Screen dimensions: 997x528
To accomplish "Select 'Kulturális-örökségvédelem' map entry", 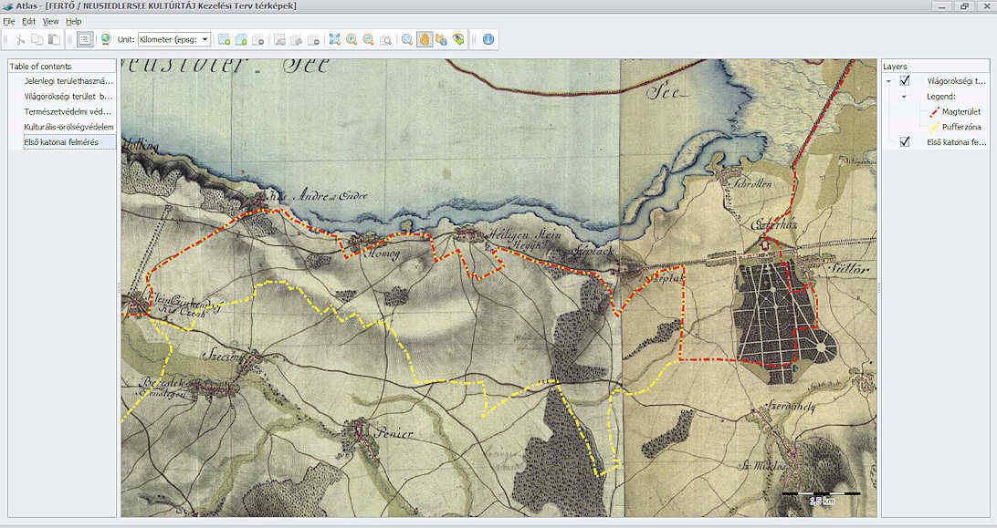I will coord(68,127).
